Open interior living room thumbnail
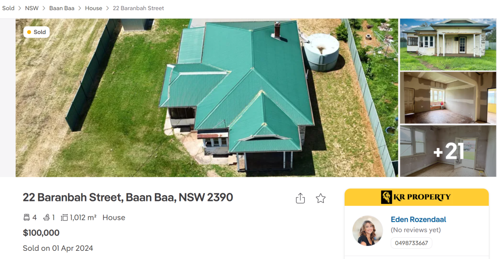Screen dimensions: 497x259 click(448, 98)
